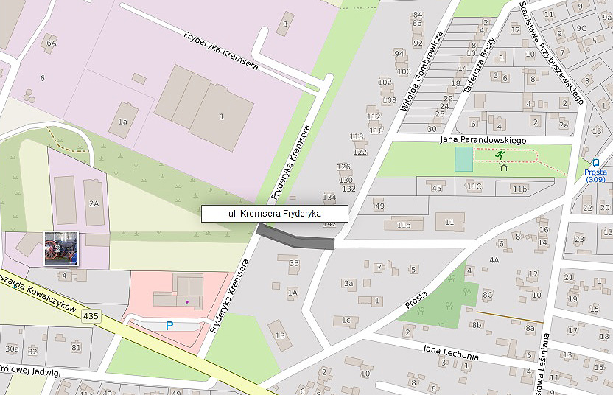Click building 6A in the top-left
The width and height of the screenshot is (613, 395).
click(50, 43)
